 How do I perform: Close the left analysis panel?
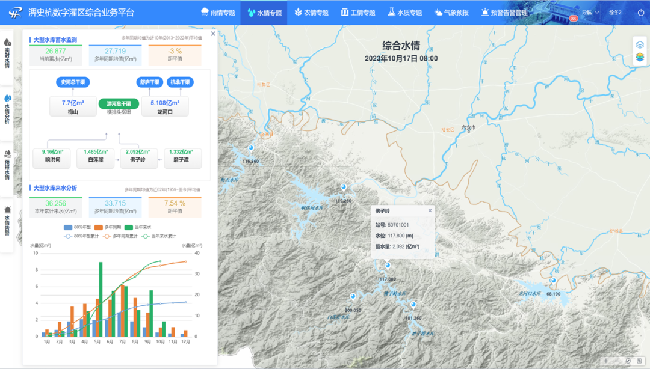coord(213,34)
